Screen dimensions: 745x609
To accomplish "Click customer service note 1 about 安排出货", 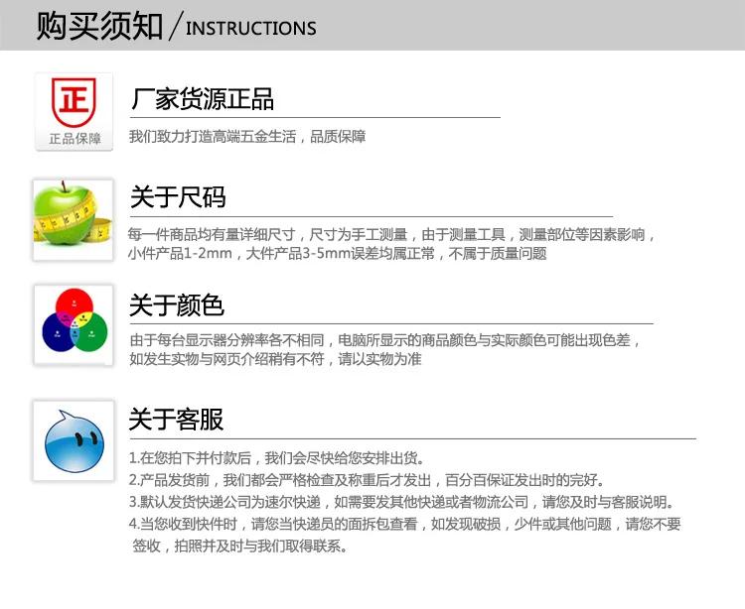I will pyautogui.click(x=276, y=458).
